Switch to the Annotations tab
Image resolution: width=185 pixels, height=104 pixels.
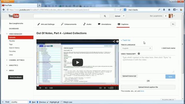[105, 24]
